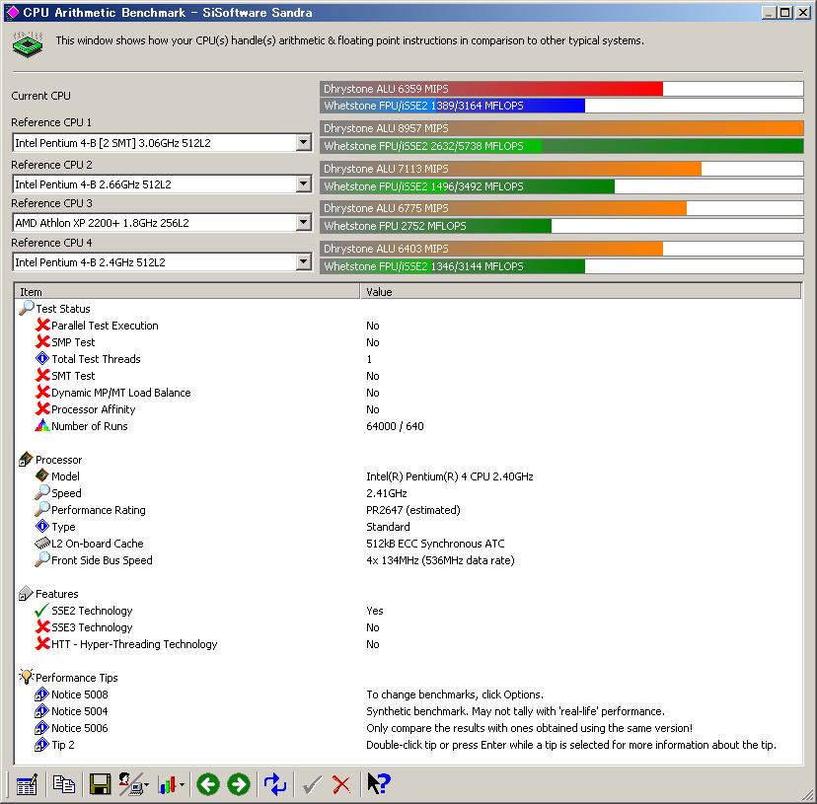This screenshot has width=817, height=804.
Task: Click the value '512kB ECC Synchronous ATC'
Action: tap(435, 543)
